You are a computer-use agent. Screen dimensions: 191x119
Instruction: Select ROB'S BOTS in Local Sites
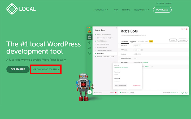pyautogui.click(x=105, y=53)
